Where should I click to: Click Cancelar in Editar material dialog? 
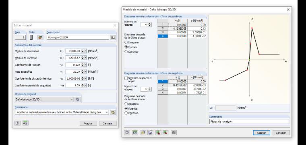pos(108,123)
